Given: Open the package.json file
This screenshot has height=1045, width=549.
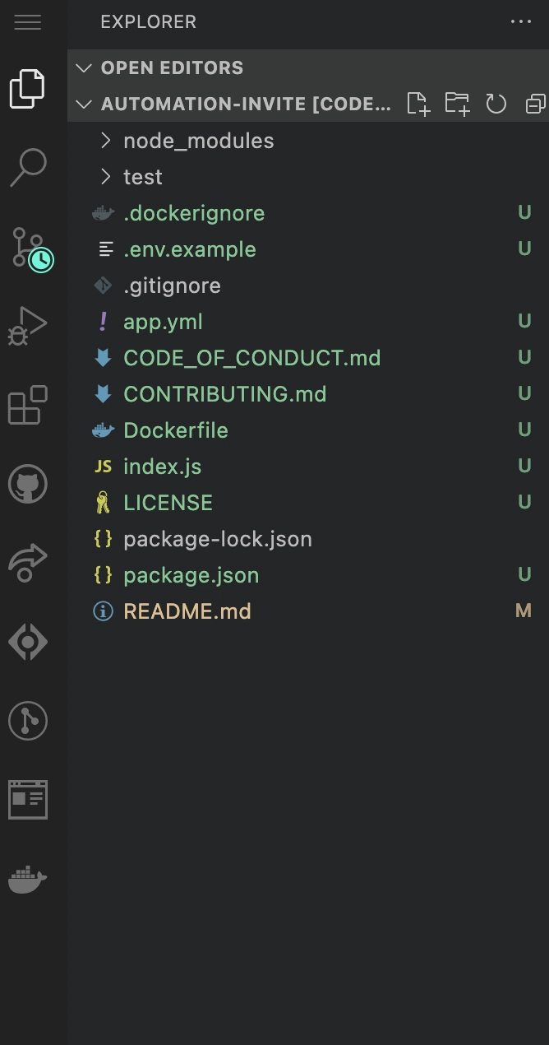Looking at the screenshot, I should click(x=191, y=575).
